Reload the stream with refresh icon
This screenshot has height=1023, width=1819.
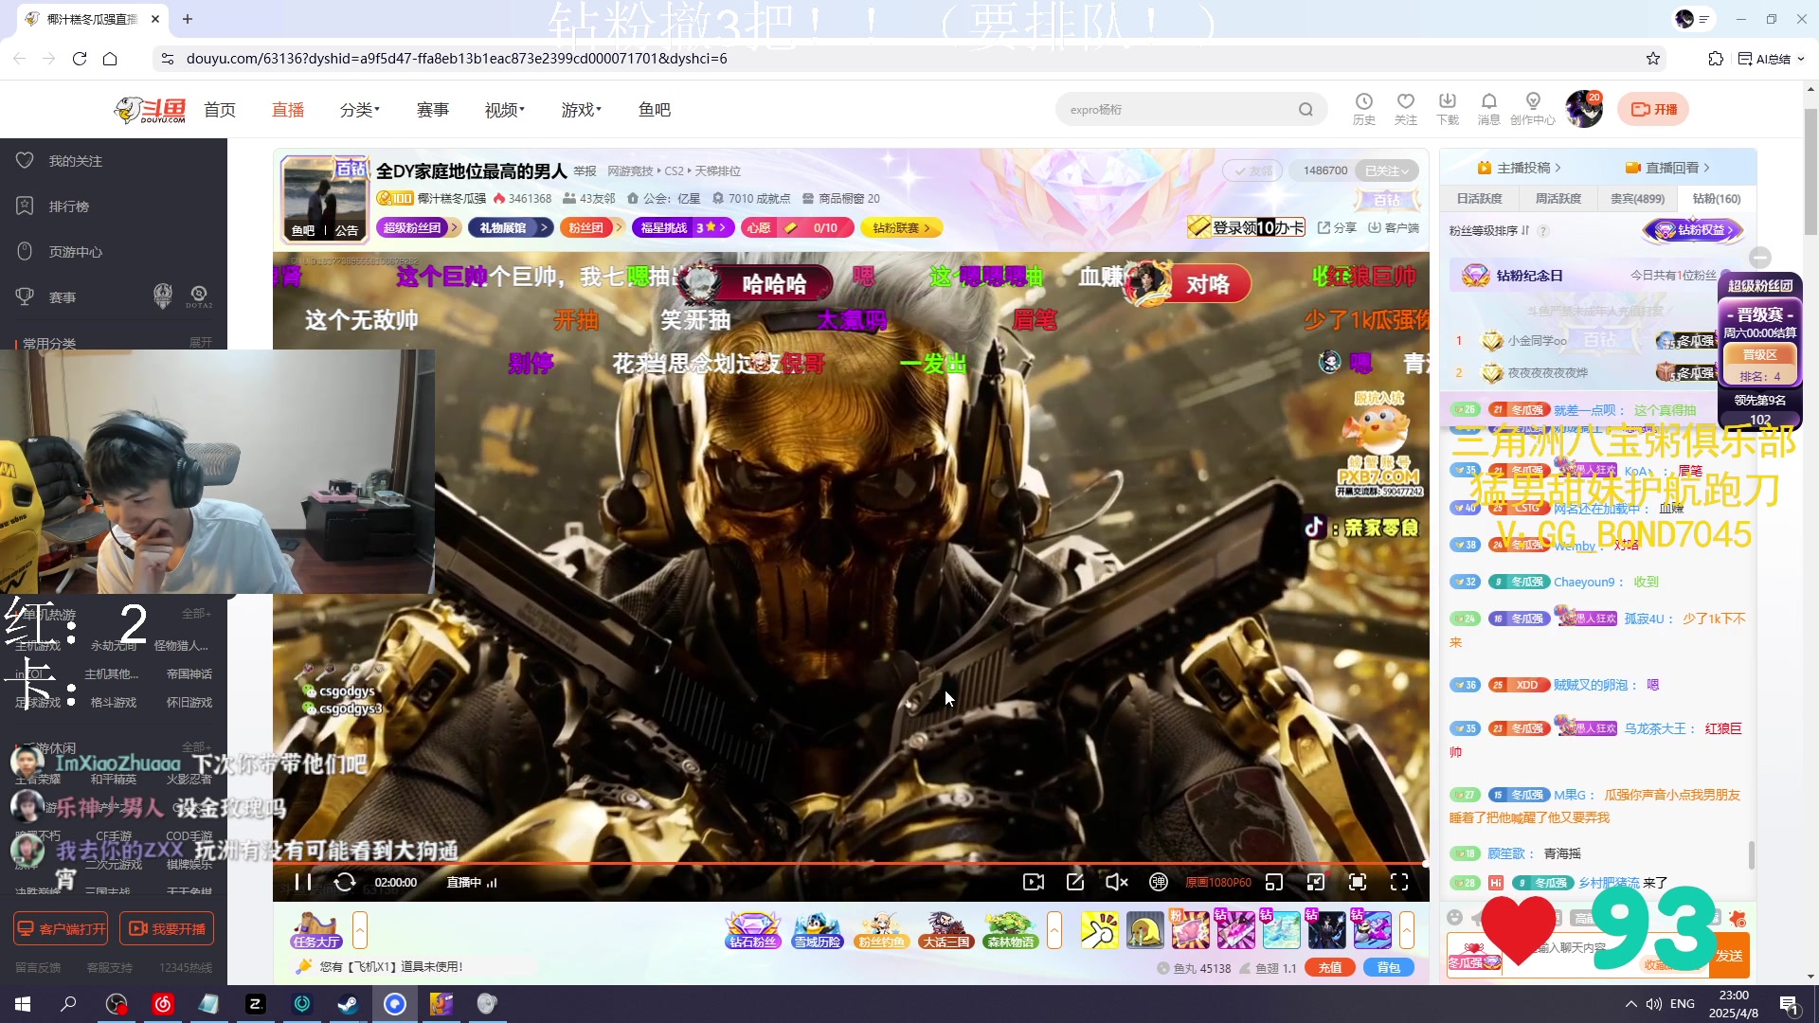(x=345, y=882)
